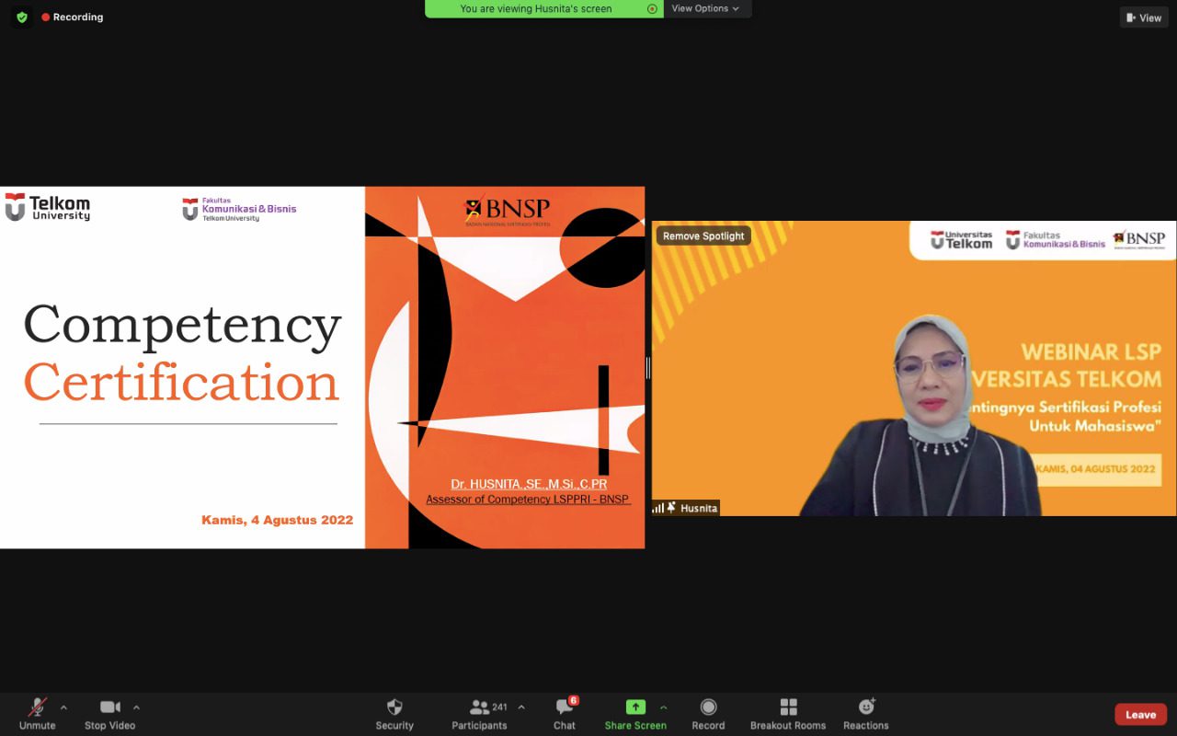Image resolution: width=1177 pixels, height=736 pixels.
Task: Click the View layout button
Action: [x=1144, y=17]
